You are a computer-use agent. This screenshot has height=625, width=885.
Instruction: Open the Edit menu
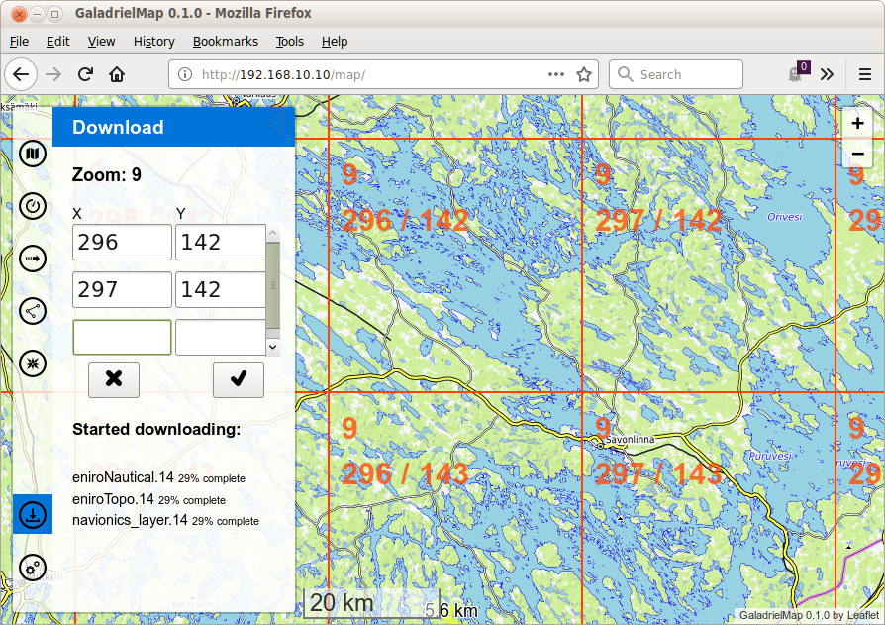pyautogui.click(x=57, y=42)
